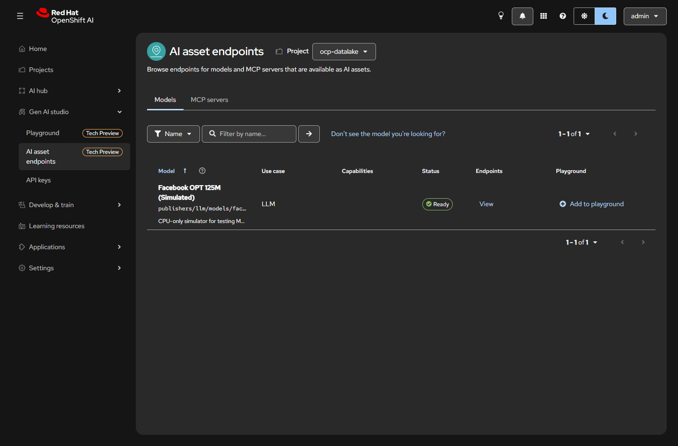Open the notifications bell
Screen dimensions: 678x446
pos(523,16)
